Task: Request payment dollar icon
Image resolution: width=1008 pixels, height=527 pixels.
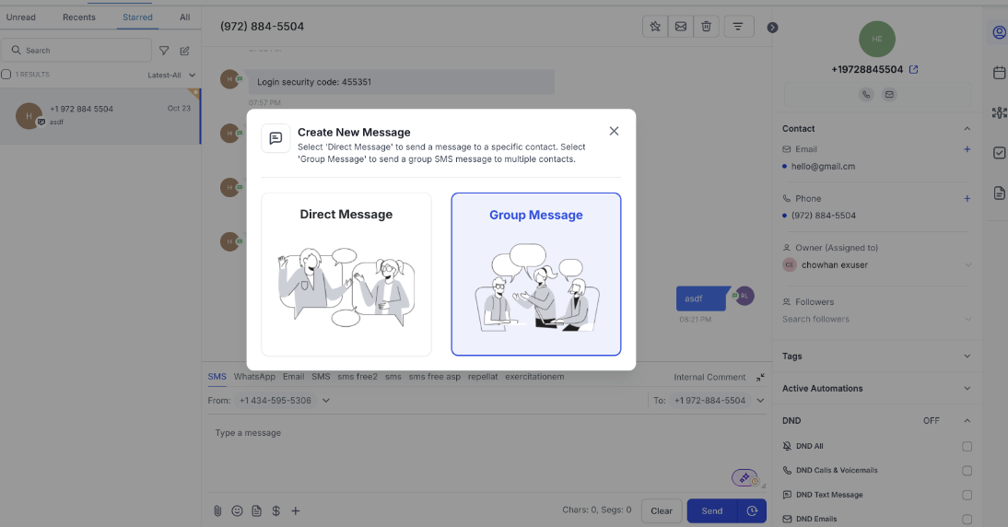Action: pyautogui.click(x=275, y=511)
